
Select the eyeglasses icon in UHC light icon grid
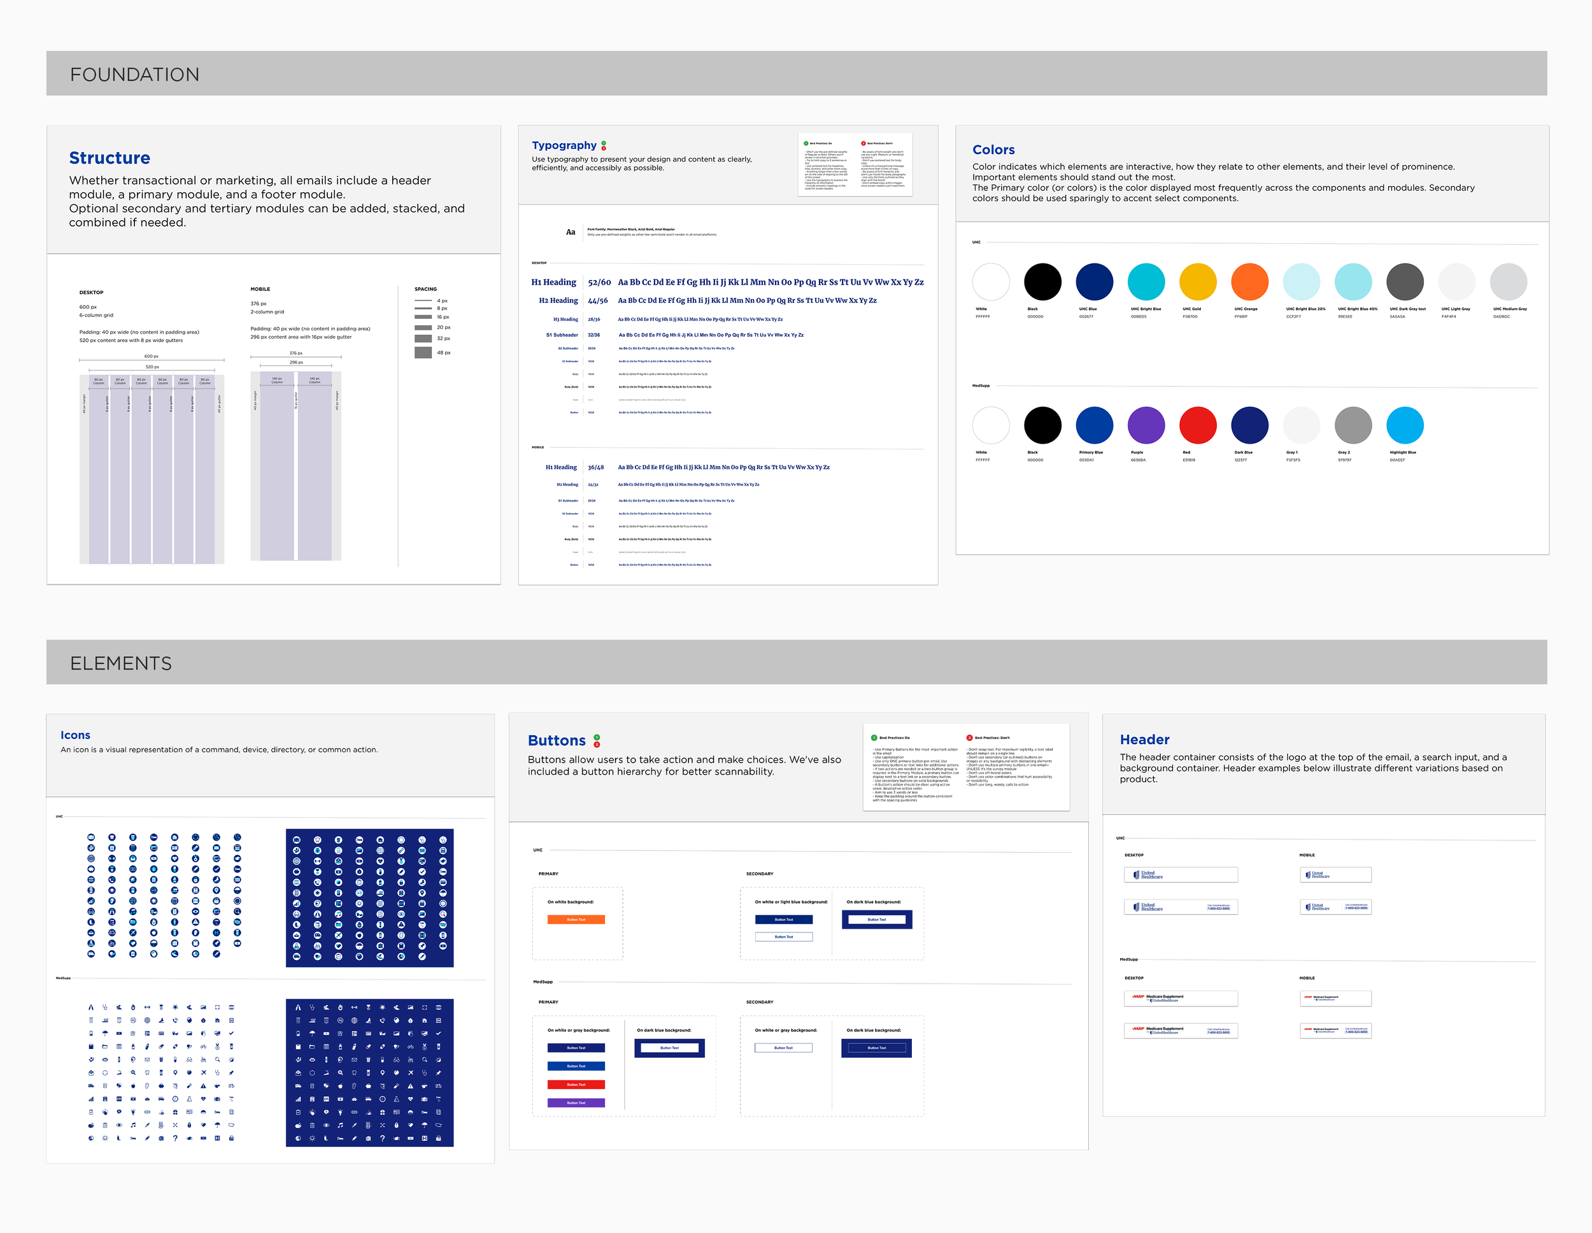coord(91,912)
